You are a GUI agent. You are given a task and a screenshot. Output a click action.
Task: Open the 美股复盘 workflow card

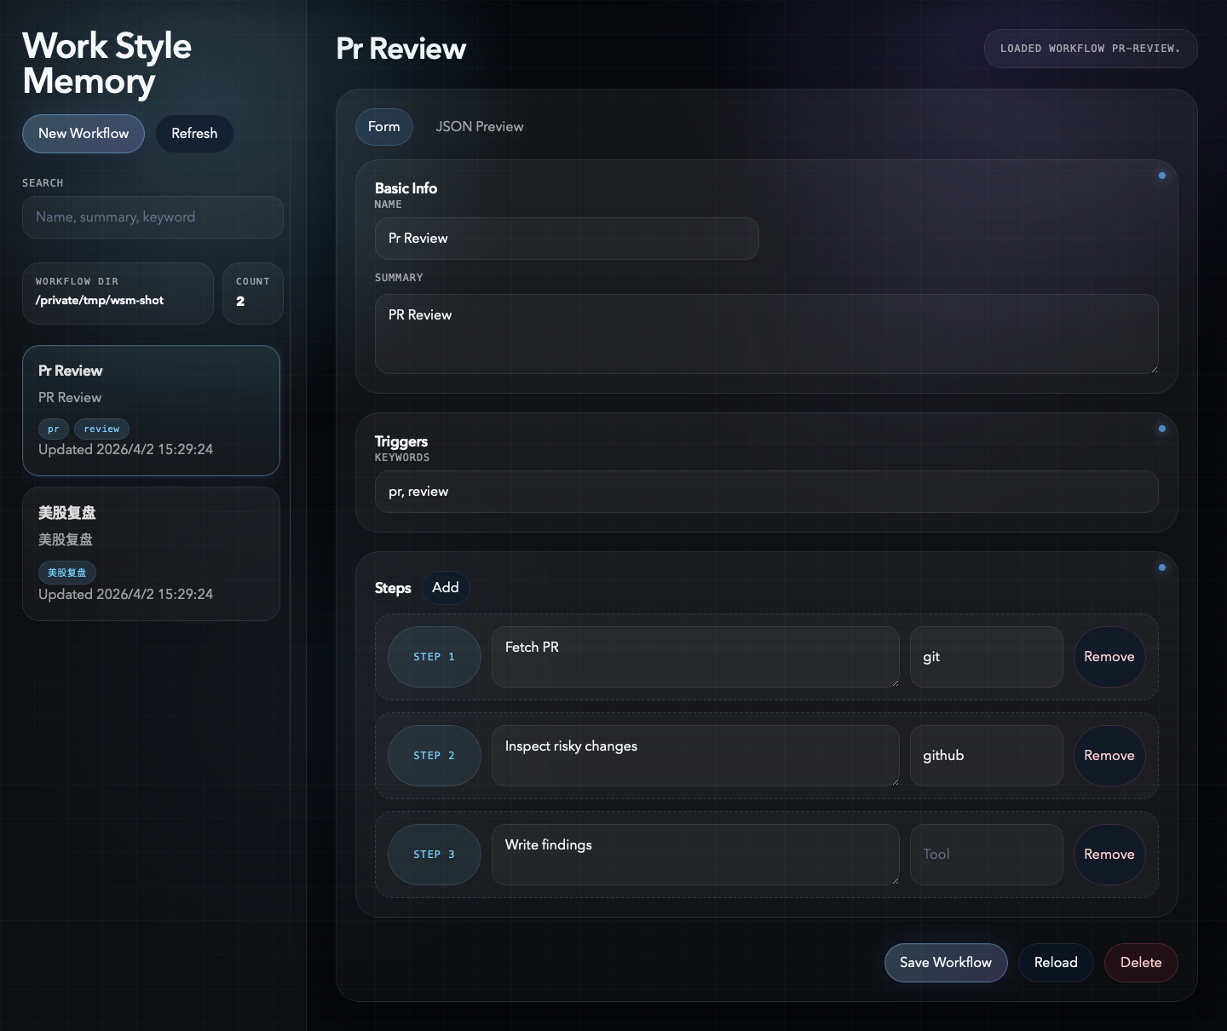coord(151,554)
